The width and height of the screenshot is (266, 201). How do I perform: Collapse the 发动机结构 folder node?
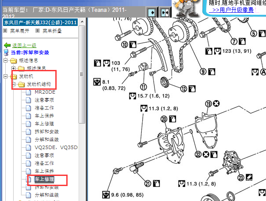tap(14, 84)
